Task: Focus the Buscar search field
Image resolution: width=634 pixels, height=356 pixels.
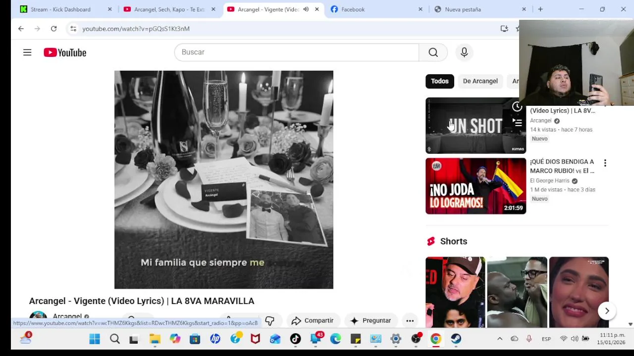Action: (296, 52)
